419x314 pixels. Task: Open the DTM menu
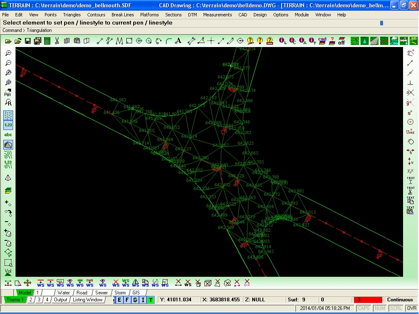(x=193, y=15)
